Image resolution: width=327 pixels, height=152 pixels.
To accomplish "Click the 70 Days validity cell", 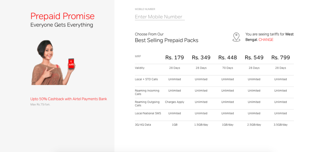I will 228,68.
